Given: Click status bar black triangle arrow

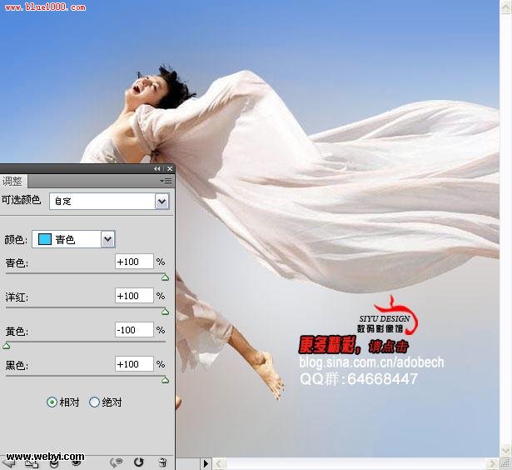Looking at the screenshot, I should (206, 464).
